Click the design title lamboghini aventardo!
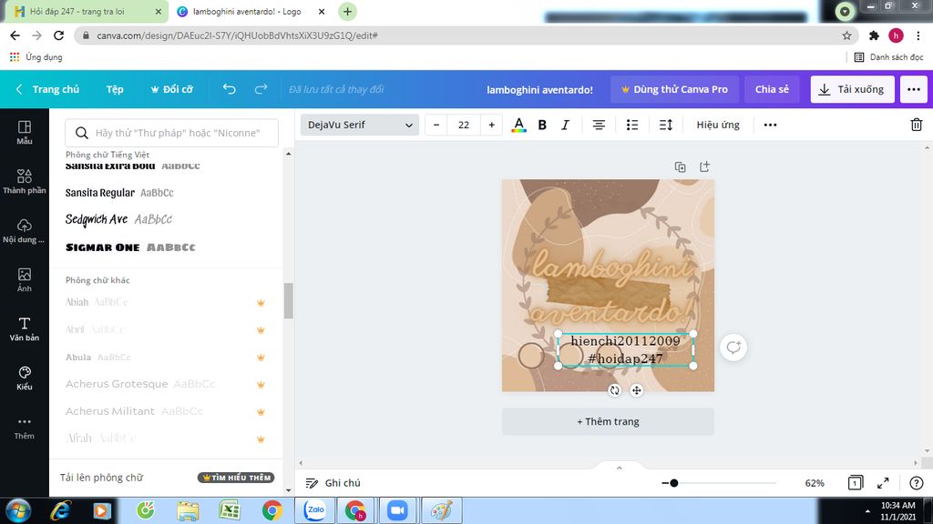933x524 pixels. pyautogui.click(x=539, y=90)
